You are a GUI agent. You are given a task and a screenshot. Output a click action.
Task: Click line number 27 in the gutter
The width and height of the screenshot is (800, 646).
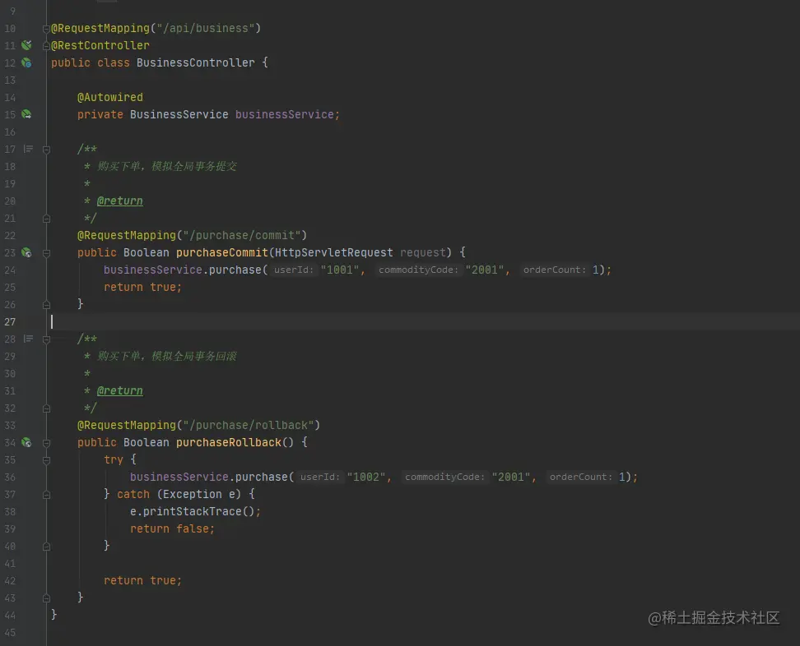pos(10,322)
